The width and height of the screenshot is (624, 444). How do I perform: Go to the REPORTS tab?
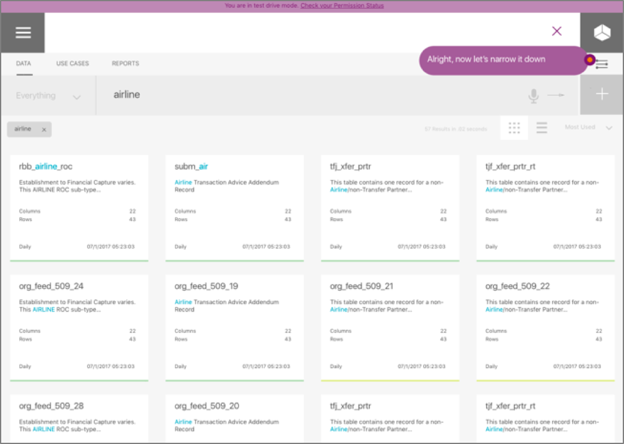[x=125, y=64]
